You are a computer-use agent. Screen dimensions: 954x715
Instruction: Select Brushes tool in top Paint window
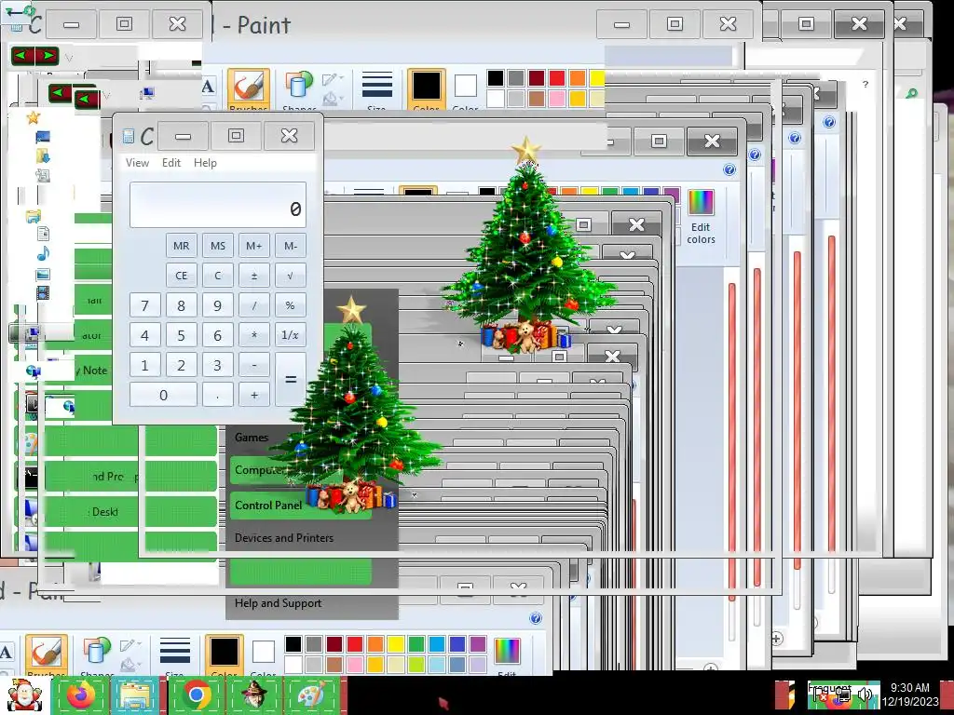(248, 89)
